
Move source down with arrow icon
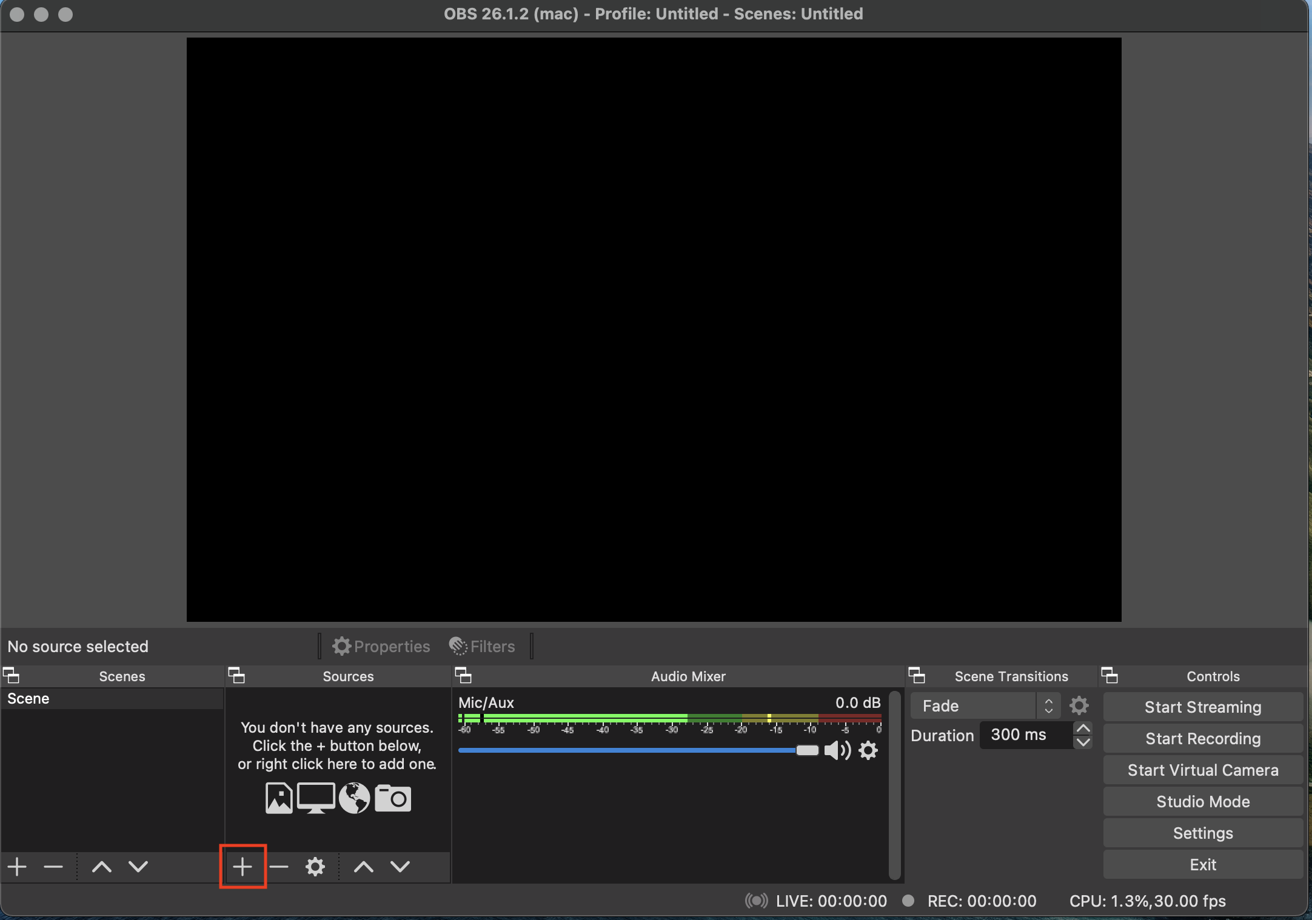400,867
